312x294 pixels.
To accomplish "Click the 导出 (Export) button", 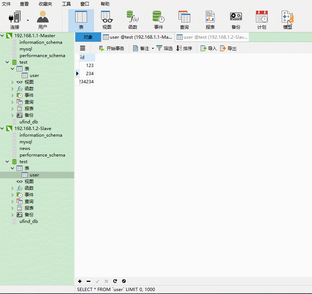I will pyautogui.click(x=228, y=48).
